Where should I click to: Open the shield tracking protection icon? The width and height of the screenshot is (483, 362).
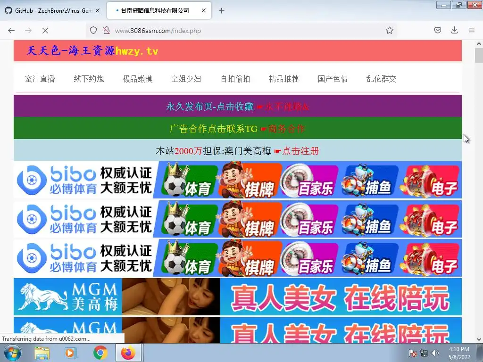(x=93, y=31)
